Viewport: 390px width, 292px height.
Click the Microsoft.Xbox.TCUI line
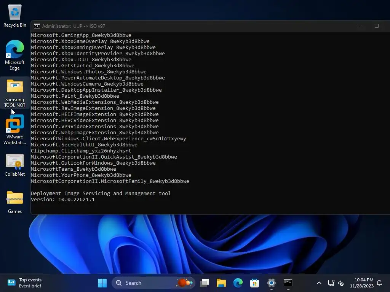[x=81, y=60]
